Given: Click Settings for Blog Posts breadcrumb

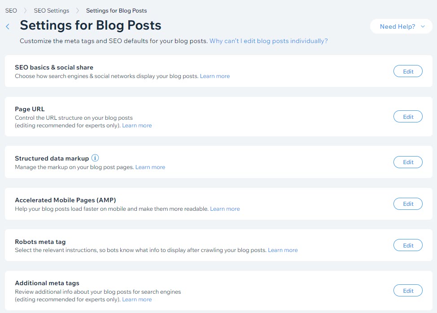Looking at the screenshot, I should (116, 10).
